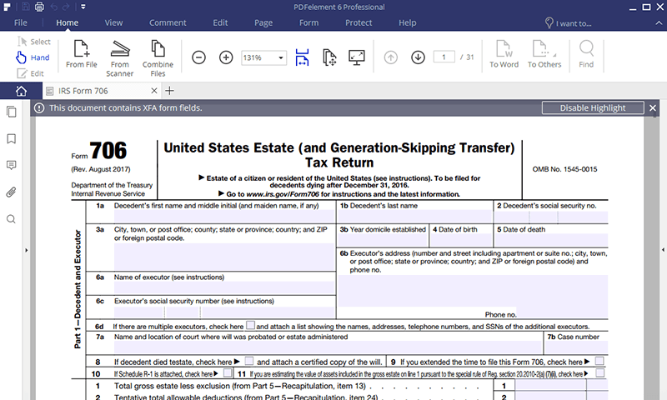Open the Comment tab
Screen dimensions: 667x400
point(168,23)
